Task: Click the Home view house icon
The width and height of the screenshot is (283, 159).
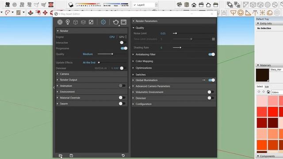Action: 194,5
